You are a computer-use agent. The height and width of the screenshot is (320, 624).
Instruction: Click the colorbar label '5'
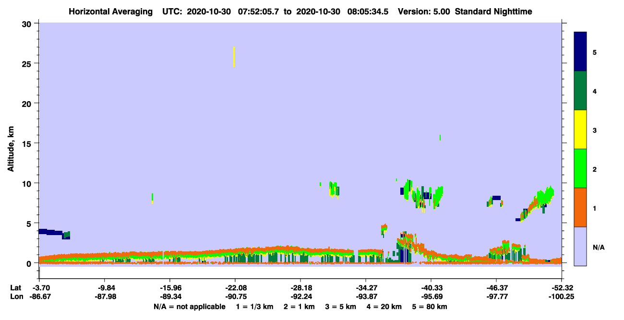pos(595,52)
